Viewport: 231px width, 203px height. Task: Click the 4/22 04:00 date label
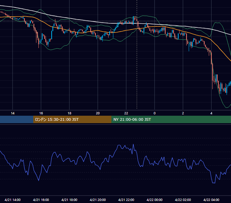point(211,200)
